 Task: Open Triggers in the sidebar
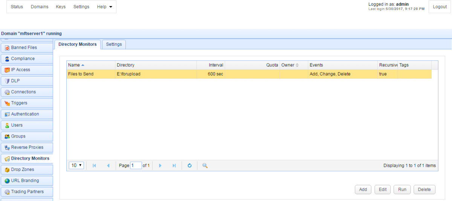[27, 103]
